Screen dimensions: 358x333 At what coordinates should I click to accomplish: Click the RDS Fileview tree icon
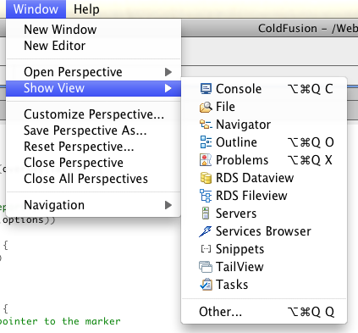tap(206, 196)
